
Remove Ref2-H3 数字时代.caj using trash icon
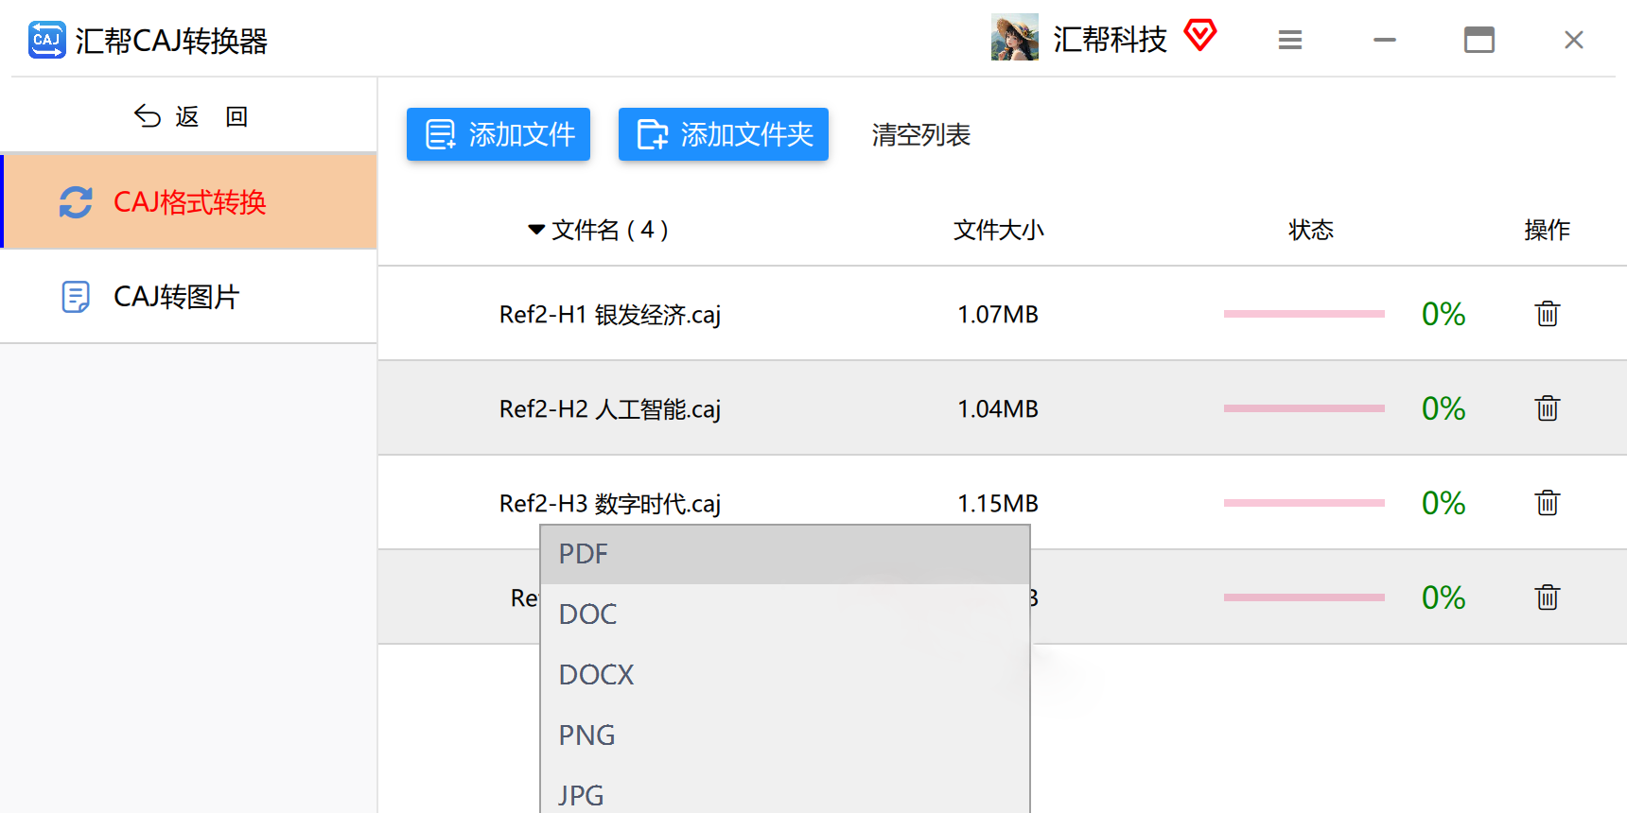tap(1547, 503)
